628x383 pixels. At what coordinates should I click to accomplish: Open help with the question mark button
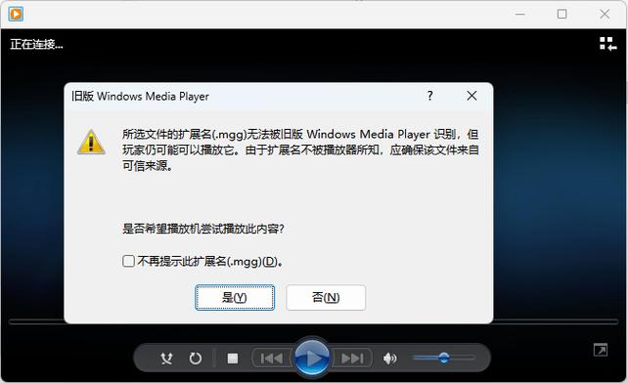(x=429, y=96)
